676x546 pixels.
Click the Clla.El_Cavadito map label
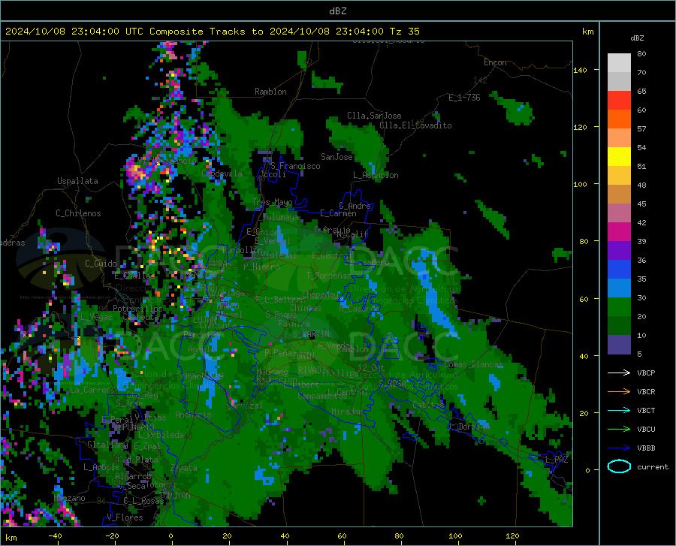tap(415, 125)
